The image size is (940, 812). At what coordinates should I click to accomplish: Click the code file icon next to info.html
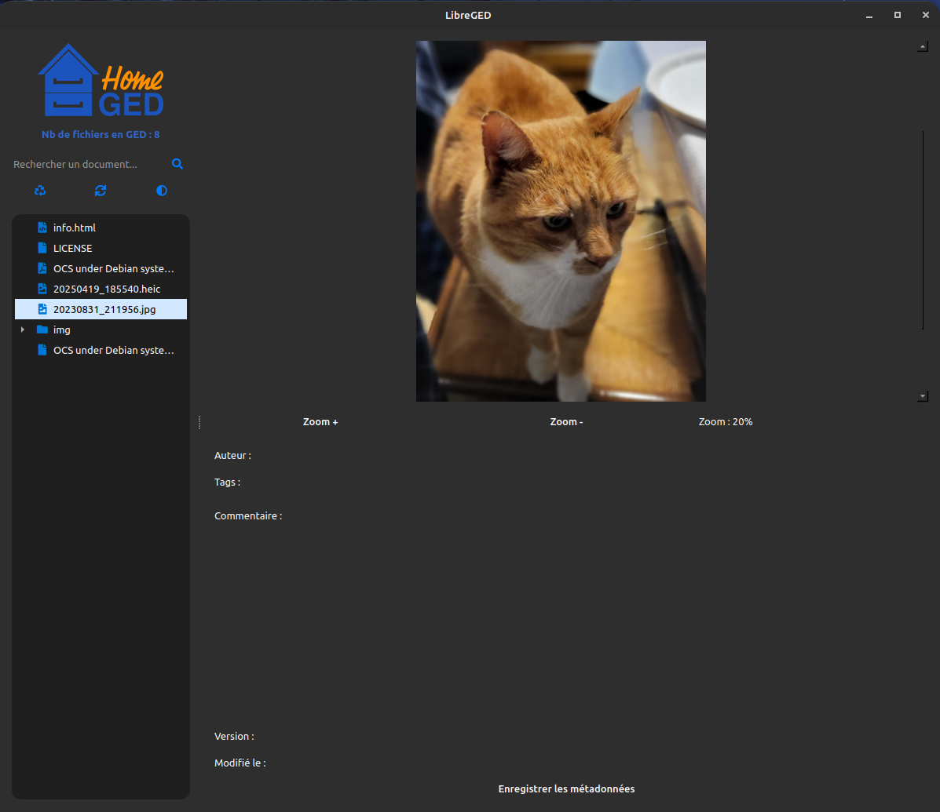tap(42, 228)
